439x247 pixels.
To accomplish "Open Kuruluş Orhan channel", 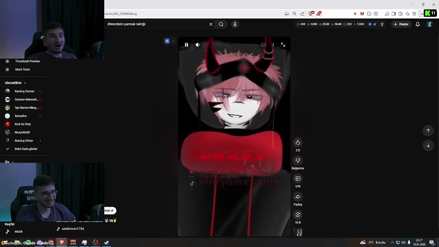I will coord(23,141).
